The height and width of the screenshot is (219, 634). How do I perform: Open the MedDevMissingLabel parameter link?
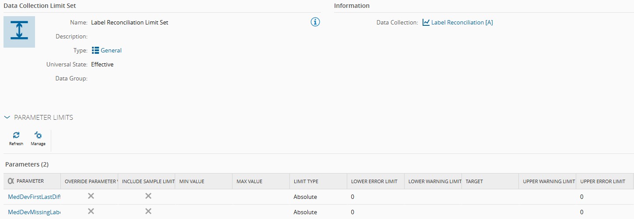tap(34, 212)
